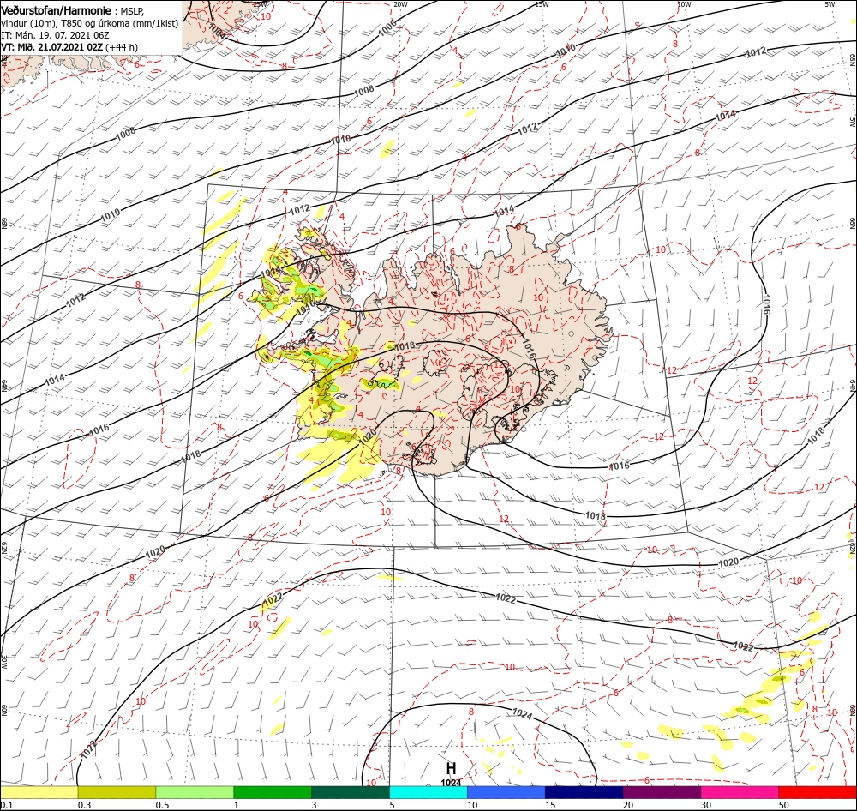The width and height of the screenshot is (857, 811).
Task: Click the 30 legend scale number
Action: [x=707, y=805]
